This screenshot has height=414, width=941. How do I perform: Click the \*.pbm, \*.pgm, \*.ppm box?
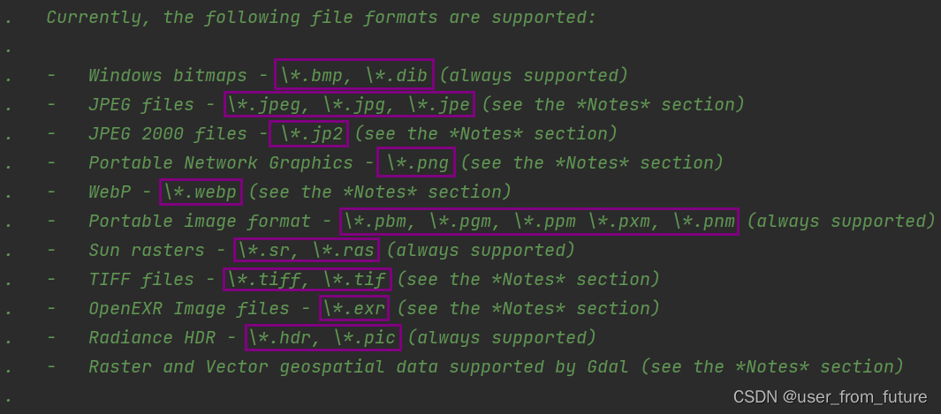click(539, 221)
